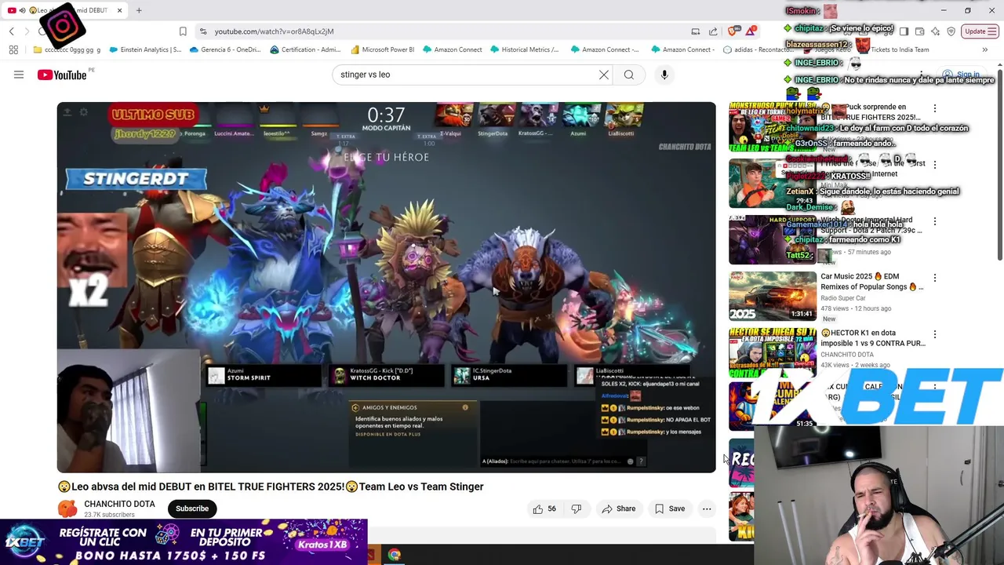The height and width of the screenshot is (565, 1004).
Task: Click the YouTube search input field
Action: point(463,75)
